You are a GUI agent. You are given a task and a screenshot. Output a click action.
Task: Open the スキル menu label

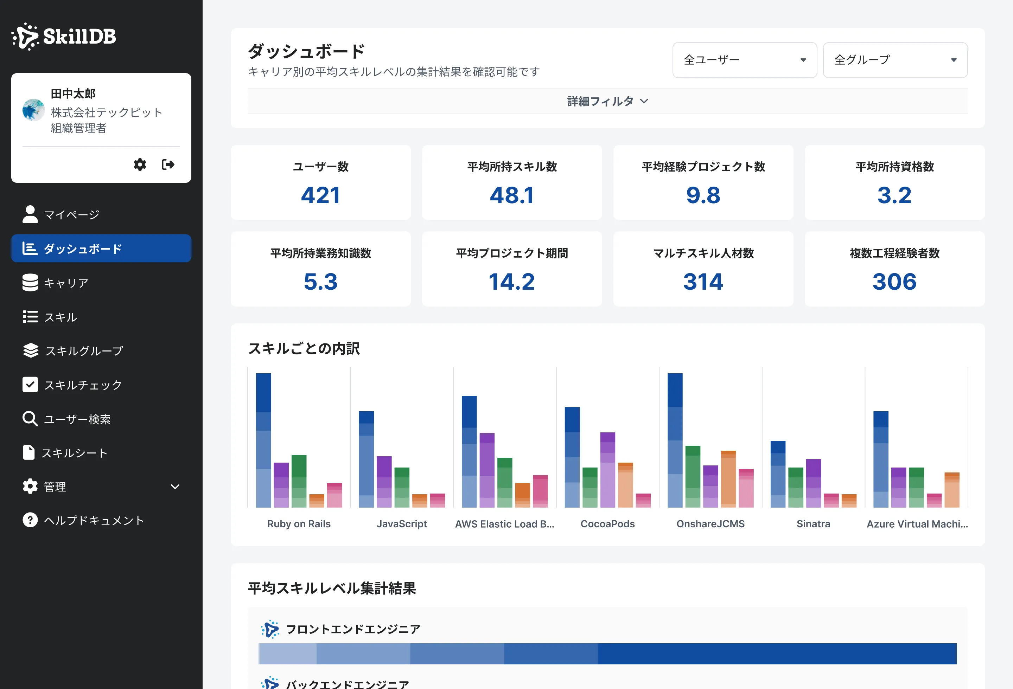(x=60, y=317)
